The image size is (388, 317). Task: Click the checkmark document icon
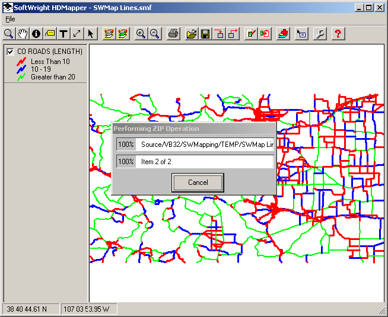point(251,34)
